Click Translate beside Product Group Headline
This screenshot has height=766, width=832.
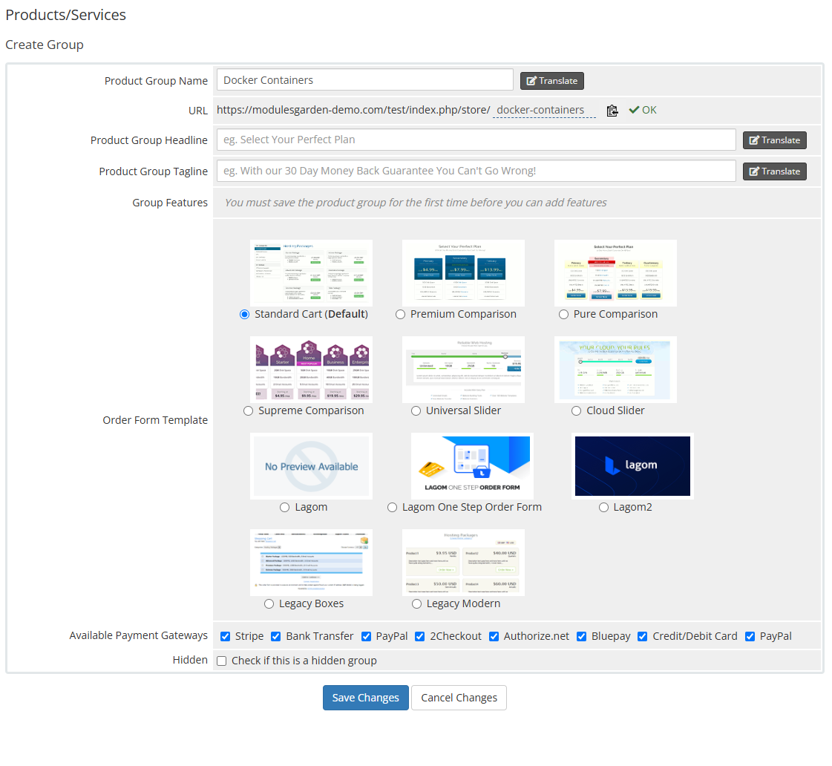[775, 140]
